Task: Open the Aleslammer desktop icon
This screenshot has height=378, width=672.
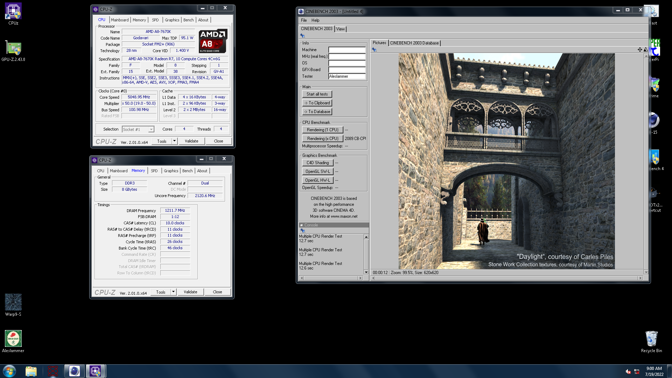Action: [x=13, y=342]
